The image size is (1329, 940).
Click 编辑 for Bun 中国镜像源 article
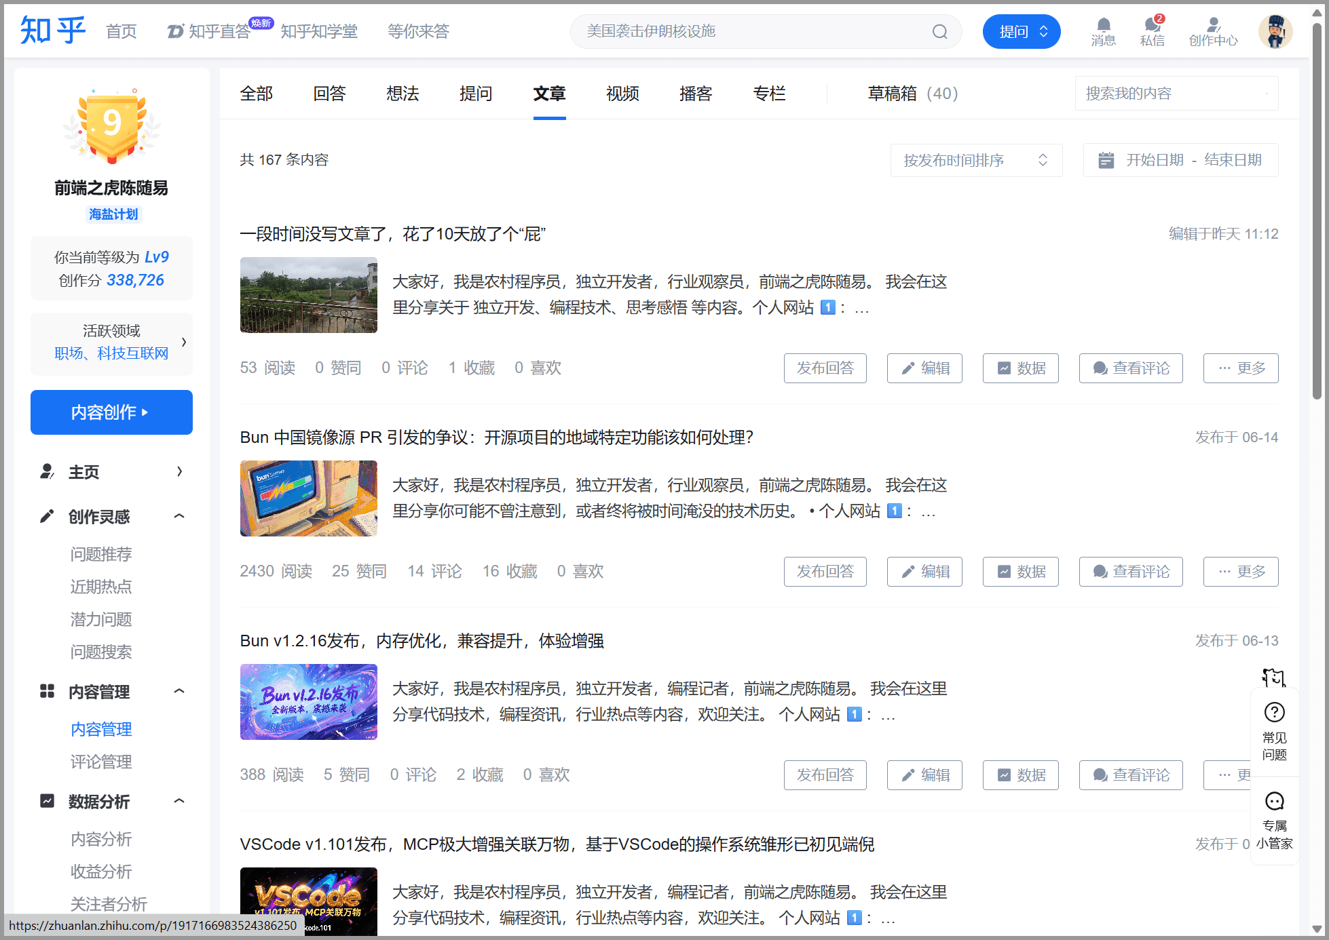(924, 572)
